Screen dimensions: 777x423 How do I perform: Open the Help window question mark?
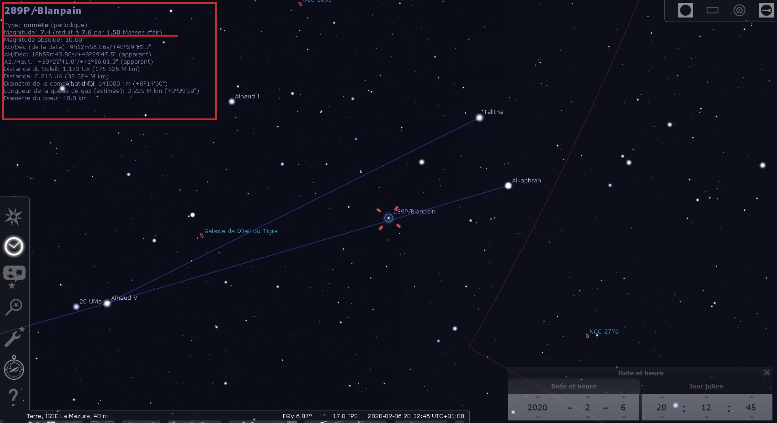(x=13, y=397)
